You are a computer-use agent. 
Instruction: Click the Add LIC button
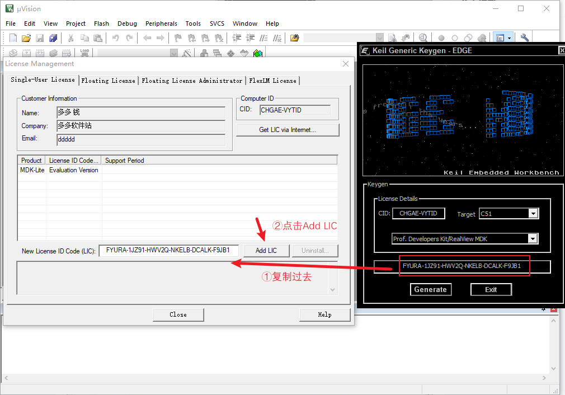[x=266, y=251]
